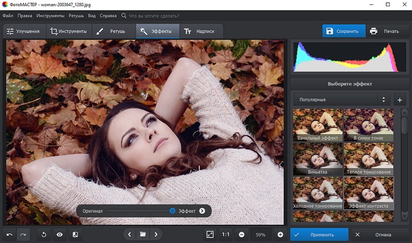
Task: Open the 59% zoom level field
Action: coord(261,235)
